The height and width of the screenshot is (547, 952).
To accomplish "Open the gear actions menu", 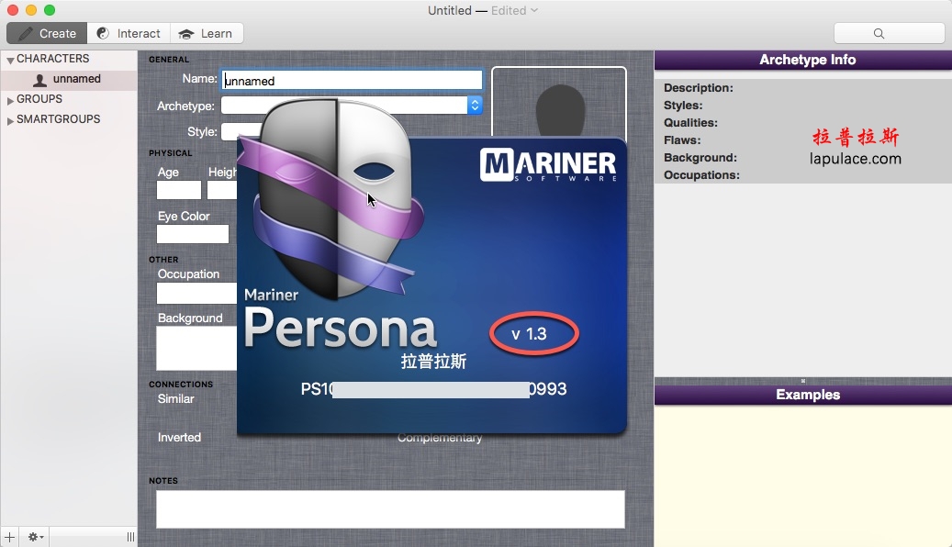I will click(35, 537).
